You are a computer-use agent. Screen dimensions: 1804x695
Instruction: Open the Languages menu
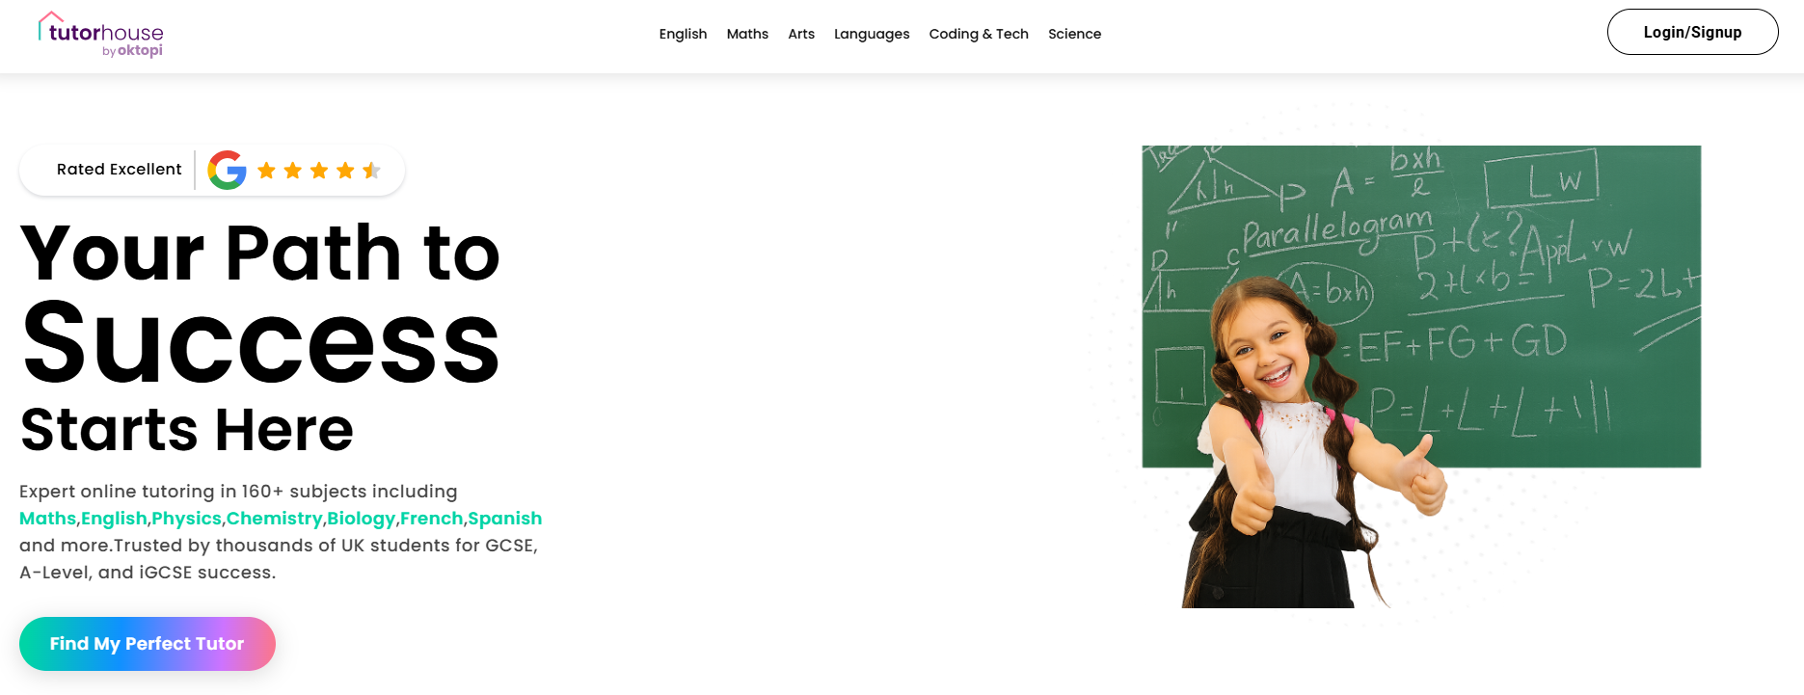coord(872,34)
